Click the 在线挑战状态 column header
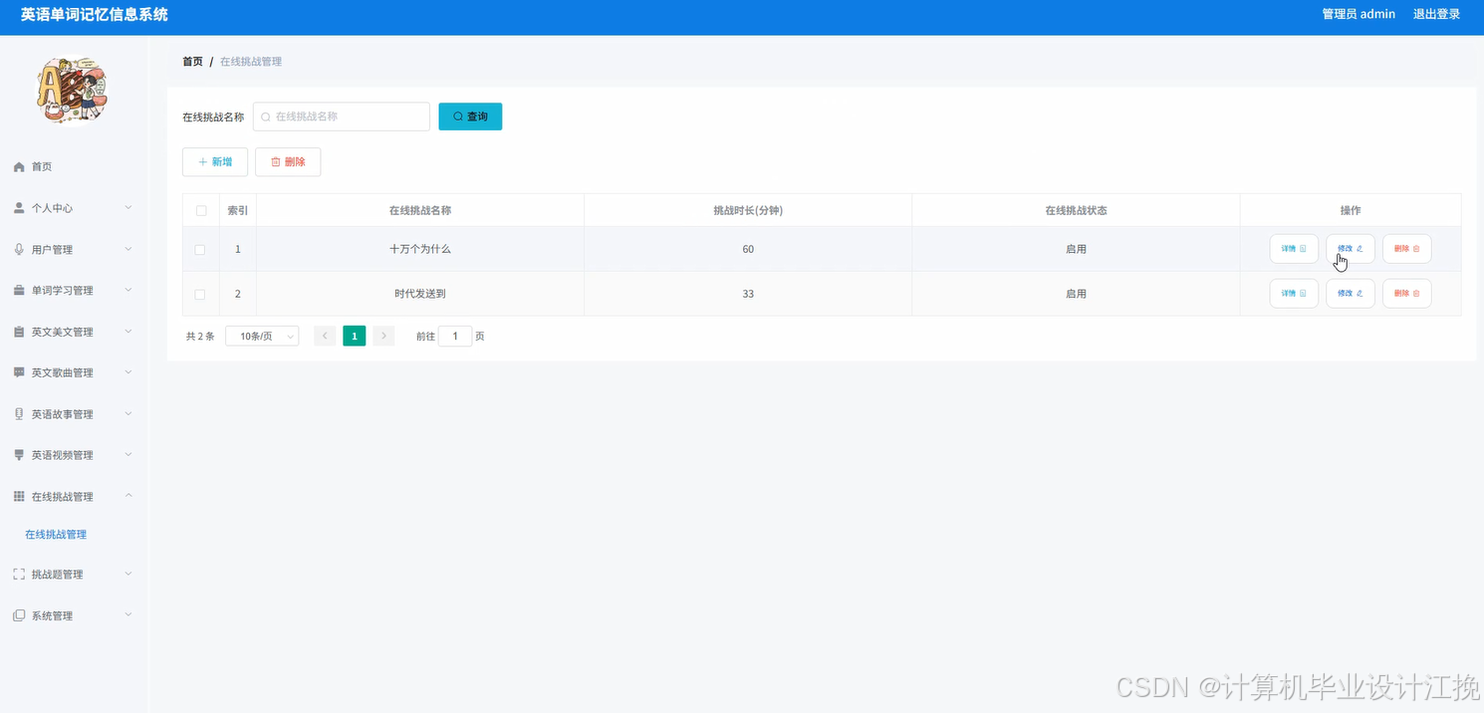This screenshot has width=1484, height=713. click(1076, 211)
